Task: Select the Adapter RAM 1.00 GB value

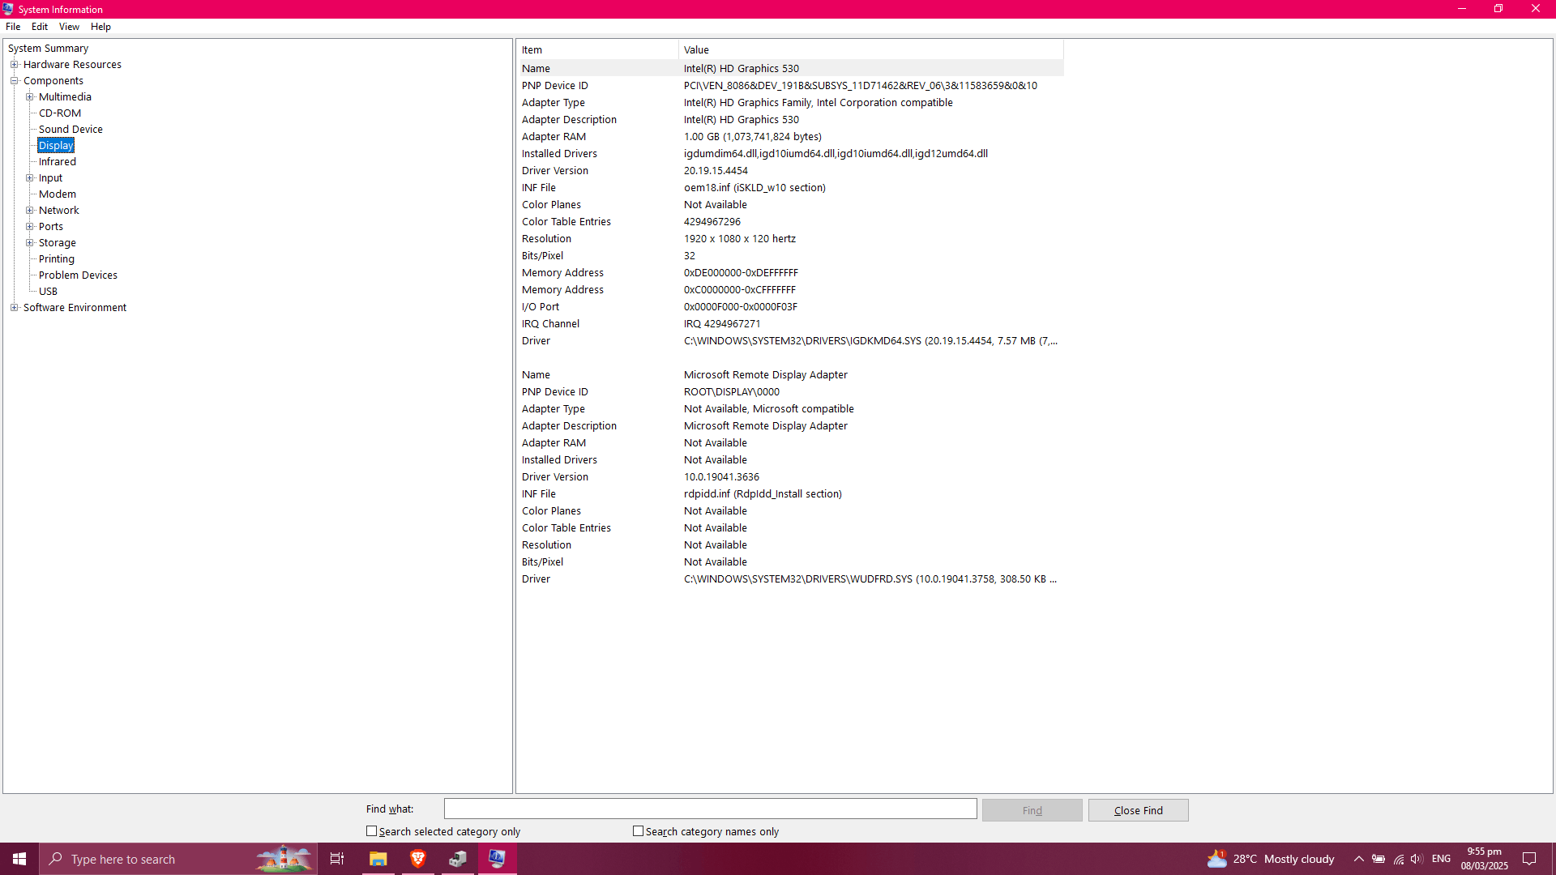Action: [x=752, y=137]
